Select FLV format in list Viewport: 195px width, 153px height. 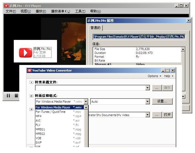[59, 125]
